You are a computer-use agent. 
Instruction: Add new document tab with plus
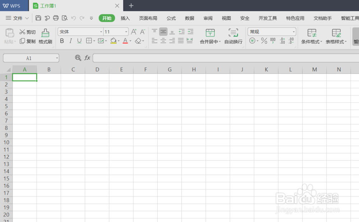tap(131, 5)
